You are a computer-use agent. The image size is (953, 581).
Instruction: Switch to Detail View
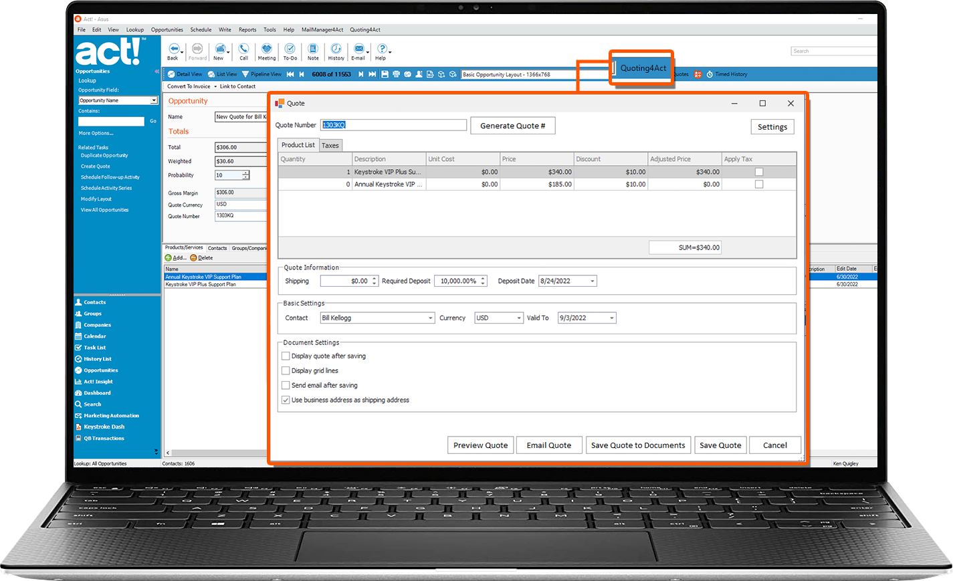click(185, 74)
